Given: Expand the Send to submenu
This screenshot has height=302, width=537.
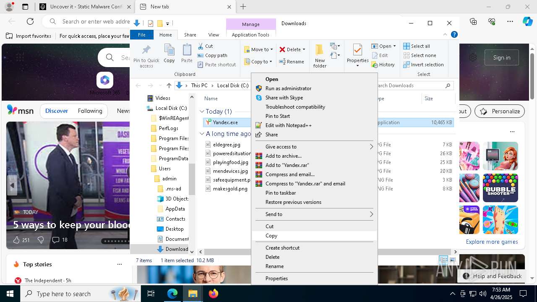Looking at the screenshot, I should [315, 214].
